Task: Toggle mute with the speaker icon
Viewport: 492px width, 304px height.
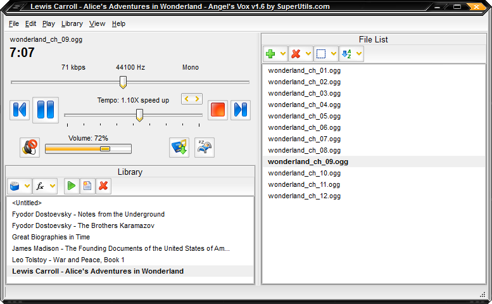Action: pyautogui.click(x=30, y=148)
